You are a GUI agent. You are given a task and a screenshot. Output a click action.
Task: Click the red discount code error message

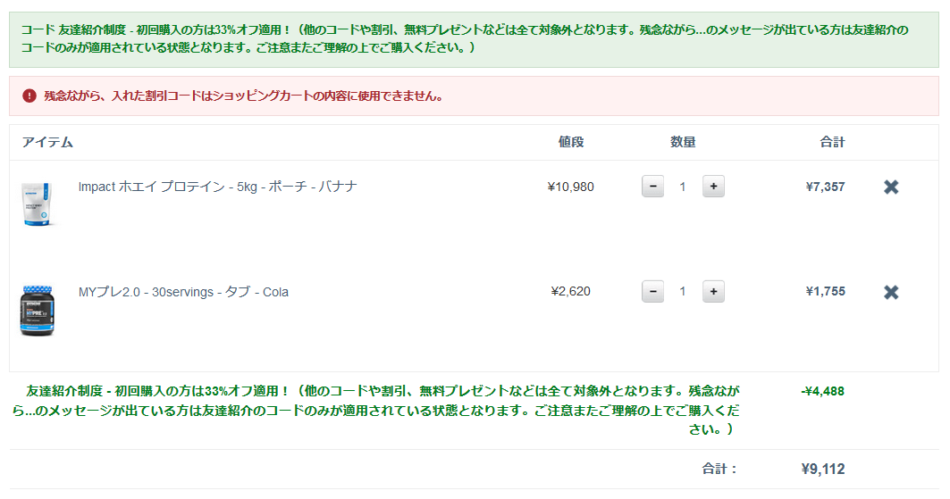tap(244, 96)
